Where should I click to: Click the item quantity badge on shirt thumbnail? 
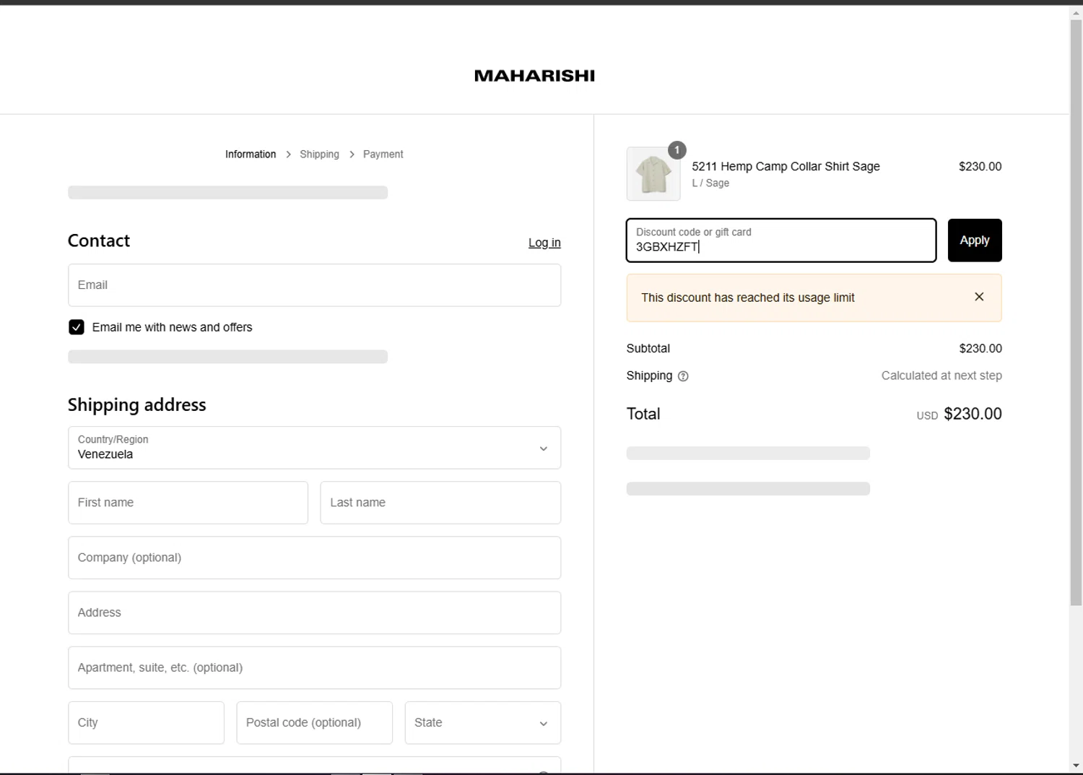click(x=677, y=150)
